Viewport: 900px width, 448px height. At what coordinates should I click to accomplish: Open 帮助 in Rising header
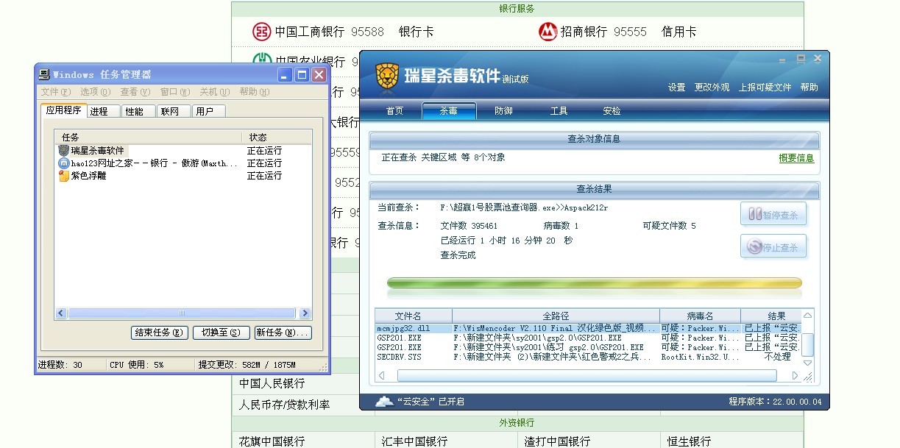pos(809,87)
